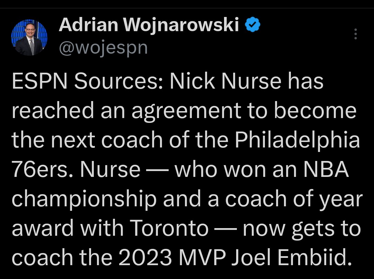
Task: Open the @wojespn handle link
Action: point(103,47)
